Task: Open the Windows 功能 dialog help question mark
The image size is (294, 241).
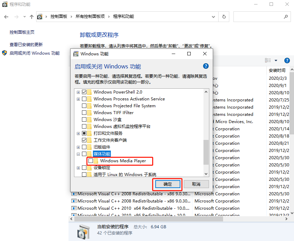Action: tap(206, 66)
